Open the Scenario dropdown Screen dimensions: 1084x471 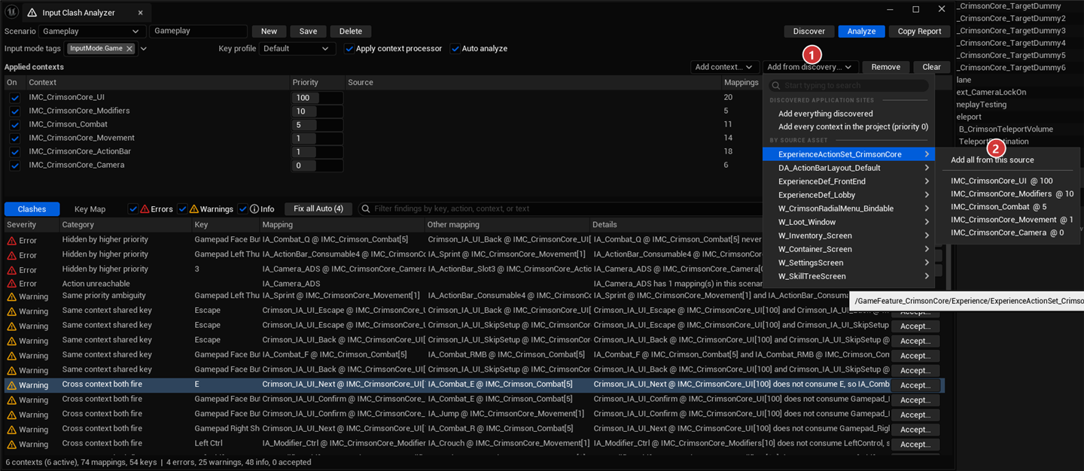pyautogui.click(x=93, y=32)
